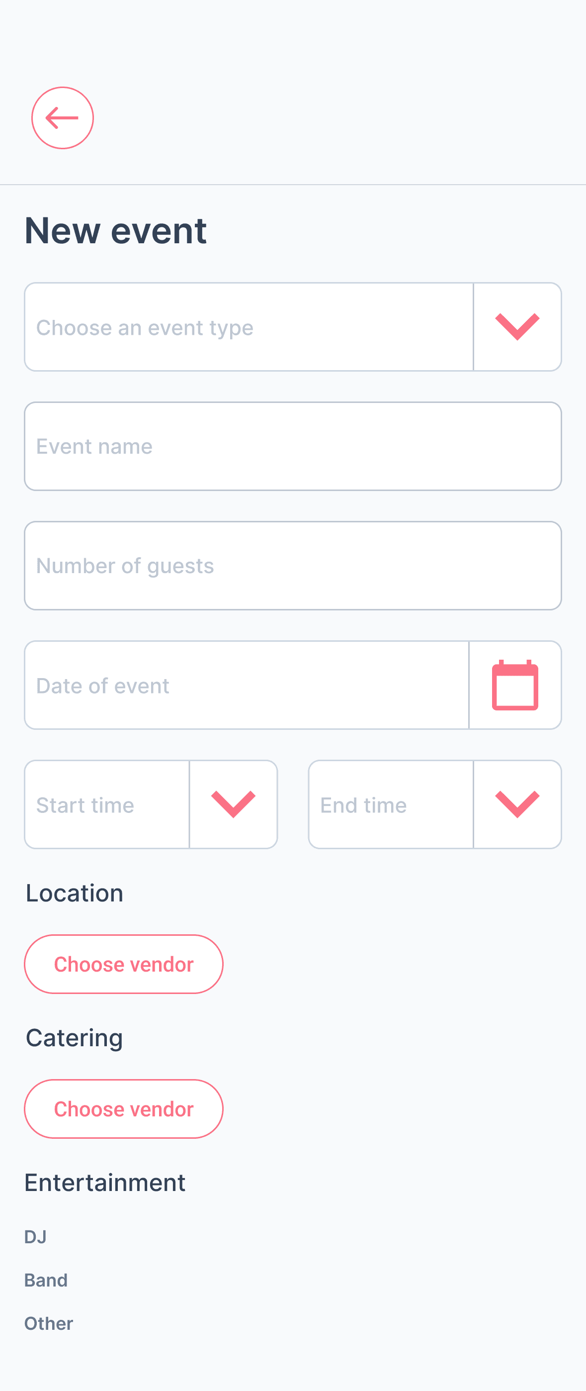Select the Other entertainment option
The height and width of the screenshot is (1391, 586).
pos(49,1323)
